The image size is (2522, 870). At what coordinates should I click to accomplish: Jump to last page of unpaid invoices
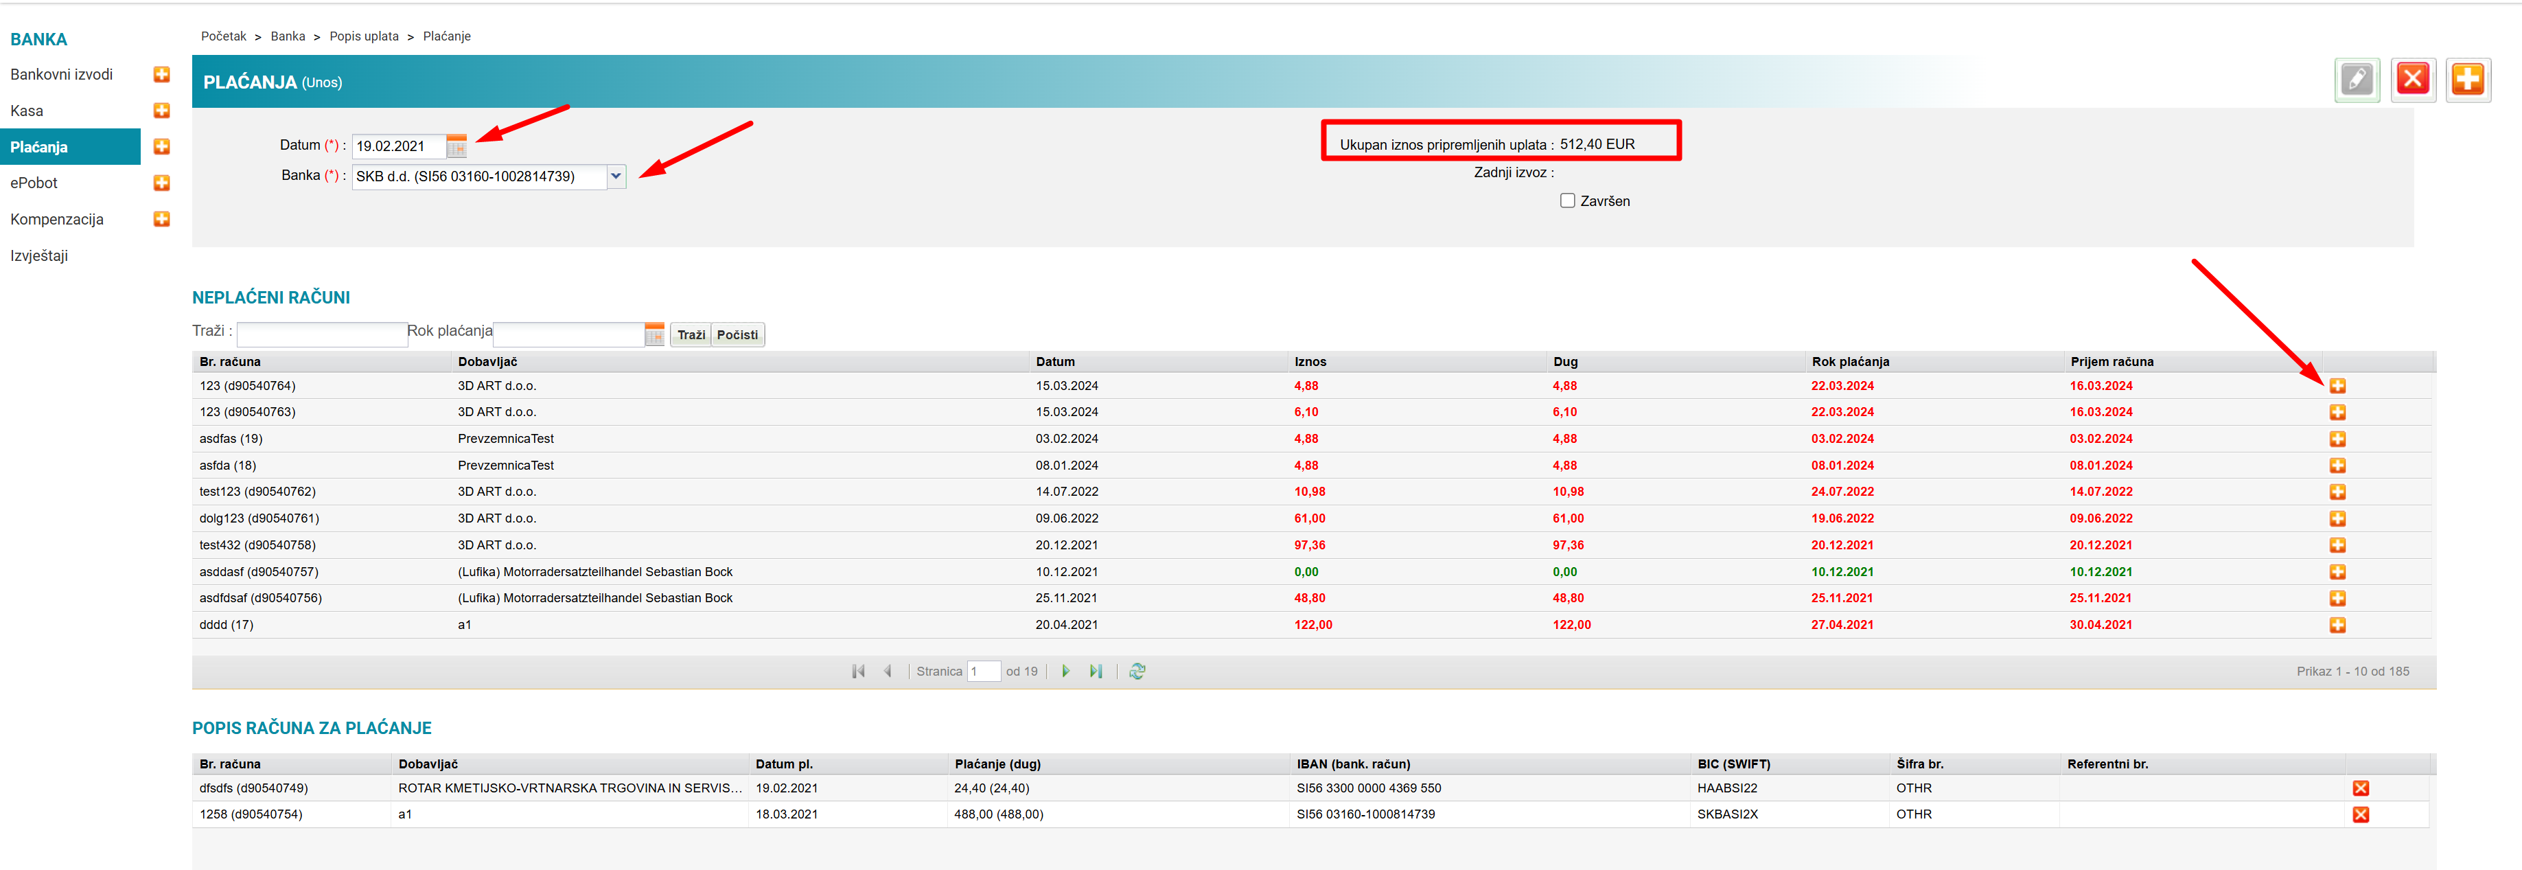coord(1096,671)
